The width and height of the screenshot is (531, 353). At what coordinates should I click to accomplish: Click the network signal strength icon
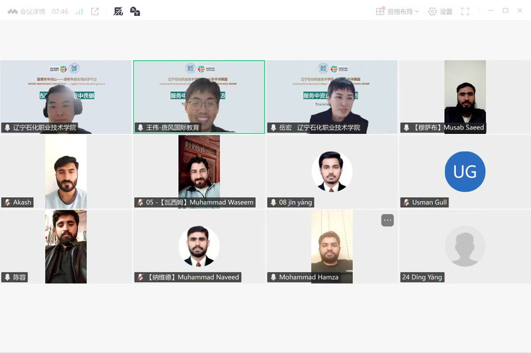[79, 11]
